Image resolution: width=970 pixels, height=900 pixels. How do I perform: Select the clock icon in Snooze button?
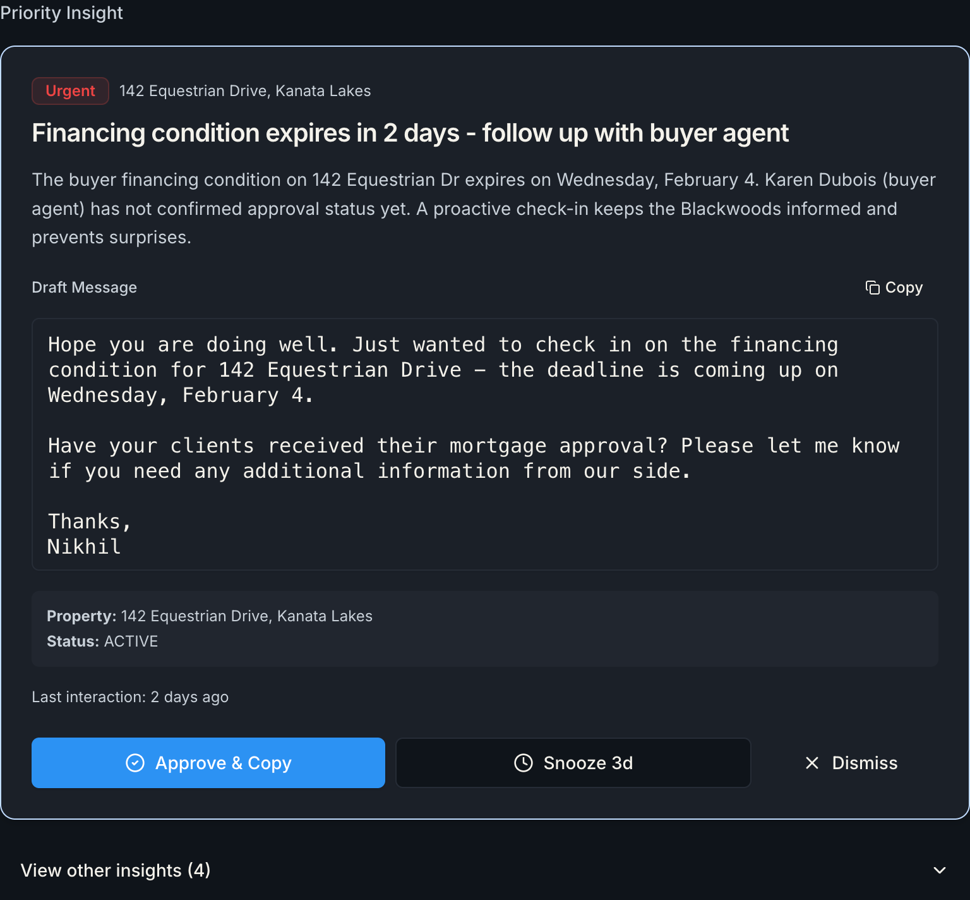(x=524, y=763)
